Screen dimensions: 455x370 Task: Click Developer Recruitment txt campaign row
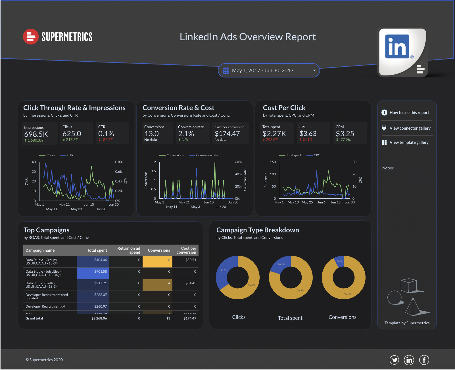(x=111, y=306)
